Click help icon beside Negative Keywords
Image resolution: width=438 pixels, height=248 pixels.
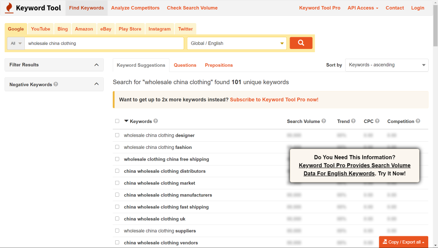[56, 84]
